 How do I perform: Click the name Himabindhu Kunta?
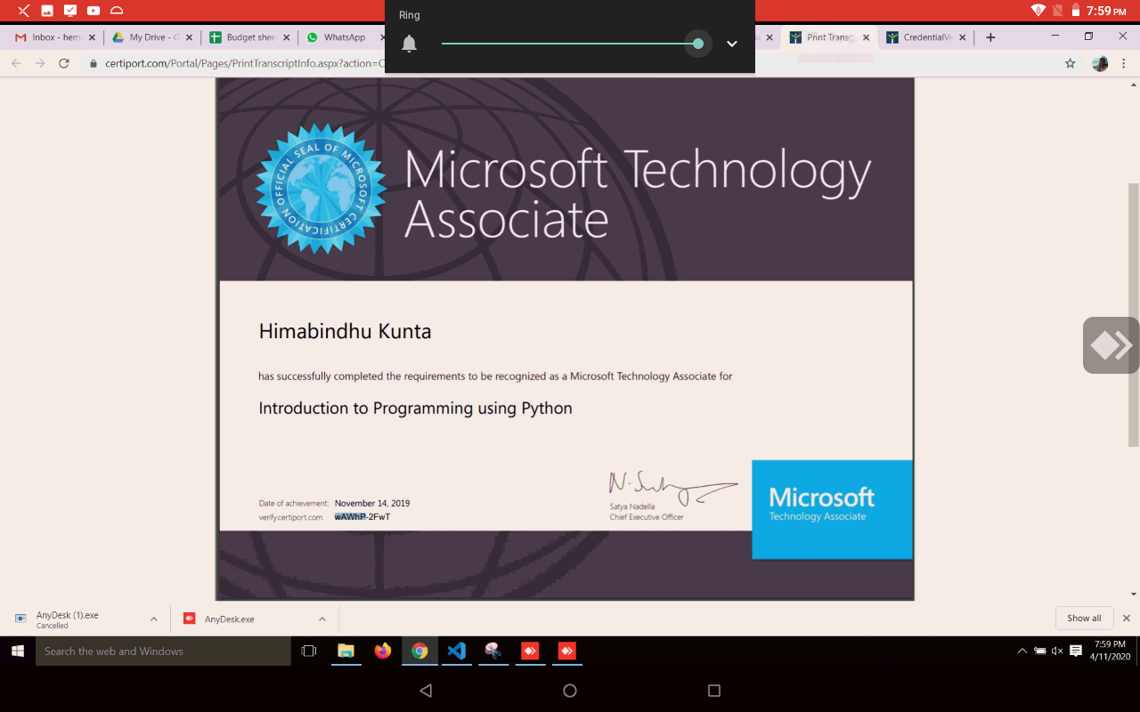click(x=345, y=331)
